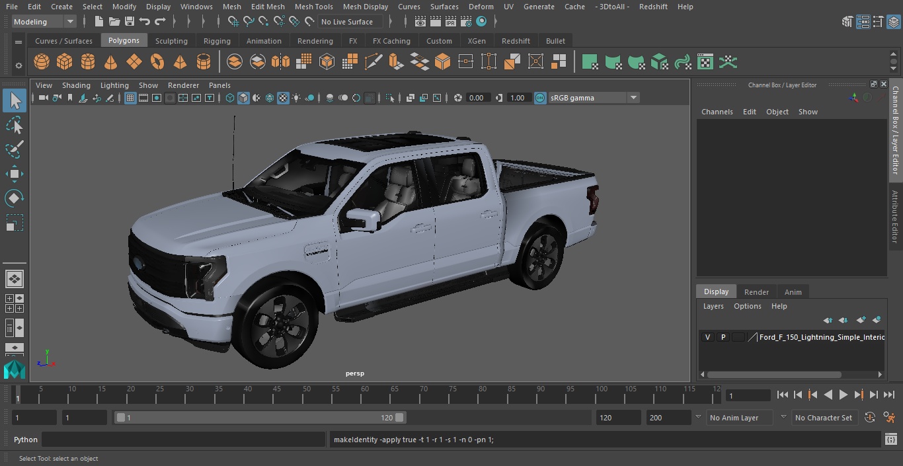Toggle isolate select in viewport toolbar
This screenshot has width=903, height=466.
(x=390, y=98)
